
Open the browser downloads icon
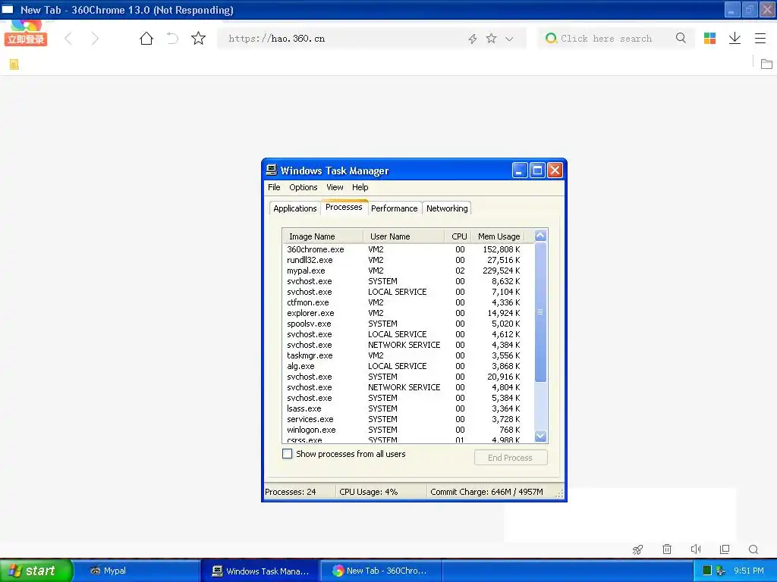click(x=735, y=39)
